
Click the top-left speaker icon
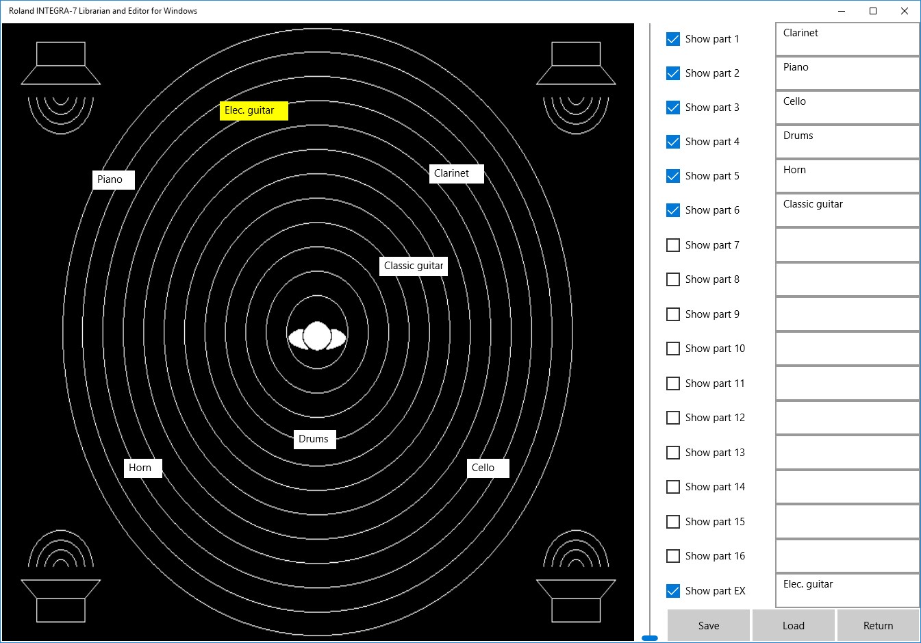(61, 87)
